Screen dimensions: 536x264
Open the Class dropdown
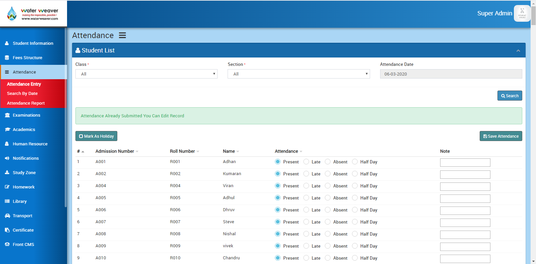click(146, 74)
